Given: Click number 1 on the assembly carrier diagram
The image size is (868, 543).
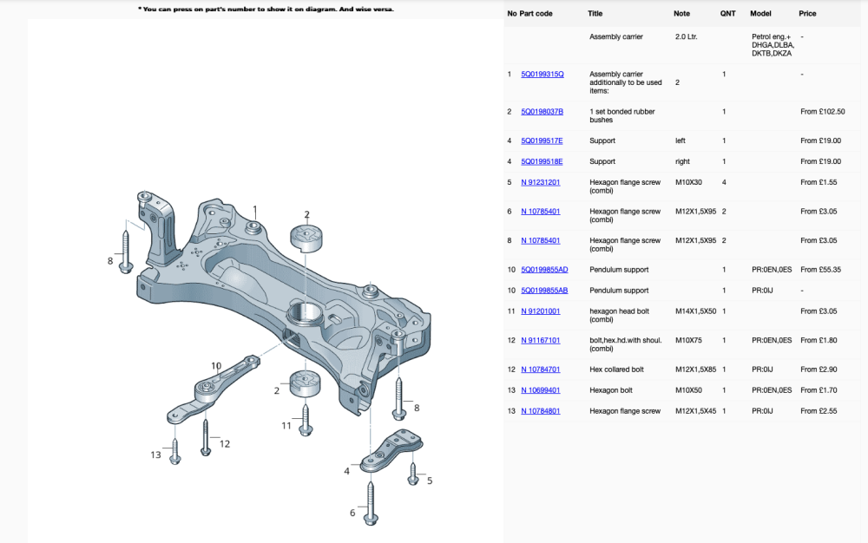Looking at the screenshot, I should [x=255, y=209].
